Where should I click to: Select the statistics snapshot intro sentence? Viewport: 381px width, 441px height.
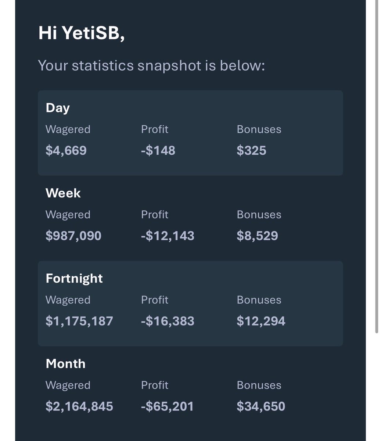(x=151, y=66)
